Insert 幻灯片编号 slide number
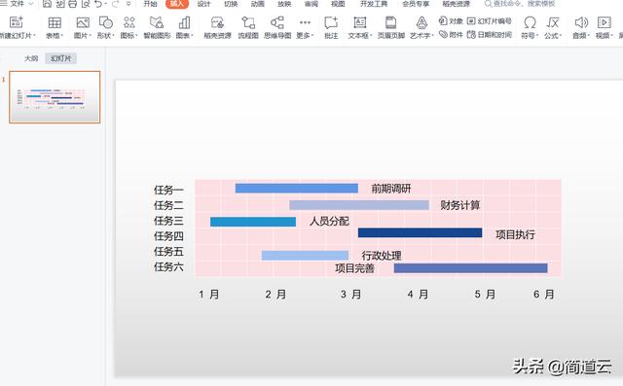Screen dimensions: 623x386 489,20
